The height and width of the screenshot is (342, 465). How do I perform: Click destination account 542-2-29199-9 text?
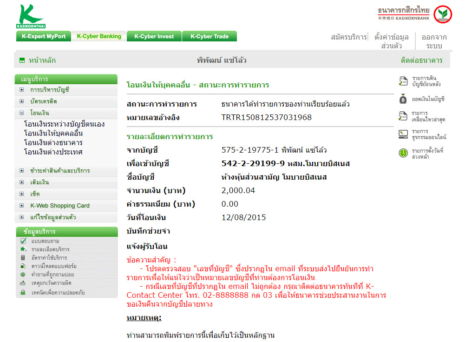click(253, 163)
